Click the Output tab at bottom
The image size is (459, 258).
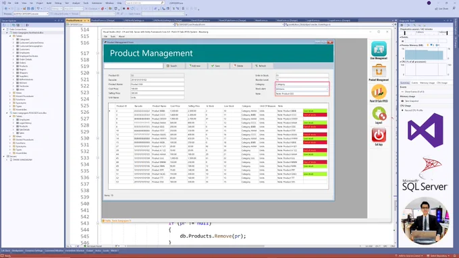[x=90, y=251]
